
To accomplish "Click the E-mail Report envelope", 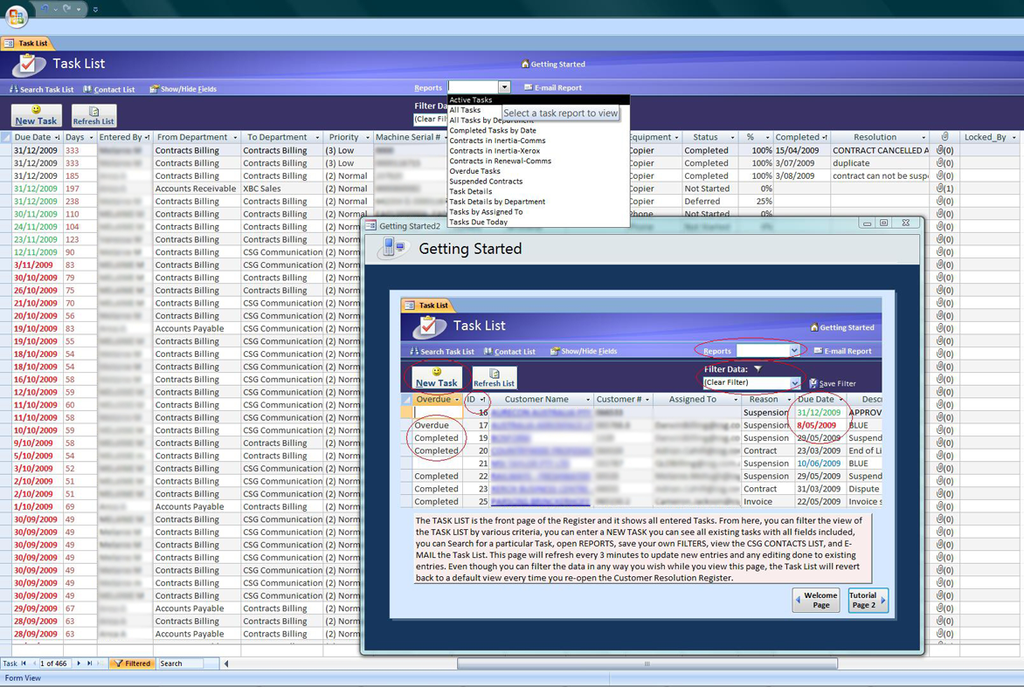I will [552, 87].
